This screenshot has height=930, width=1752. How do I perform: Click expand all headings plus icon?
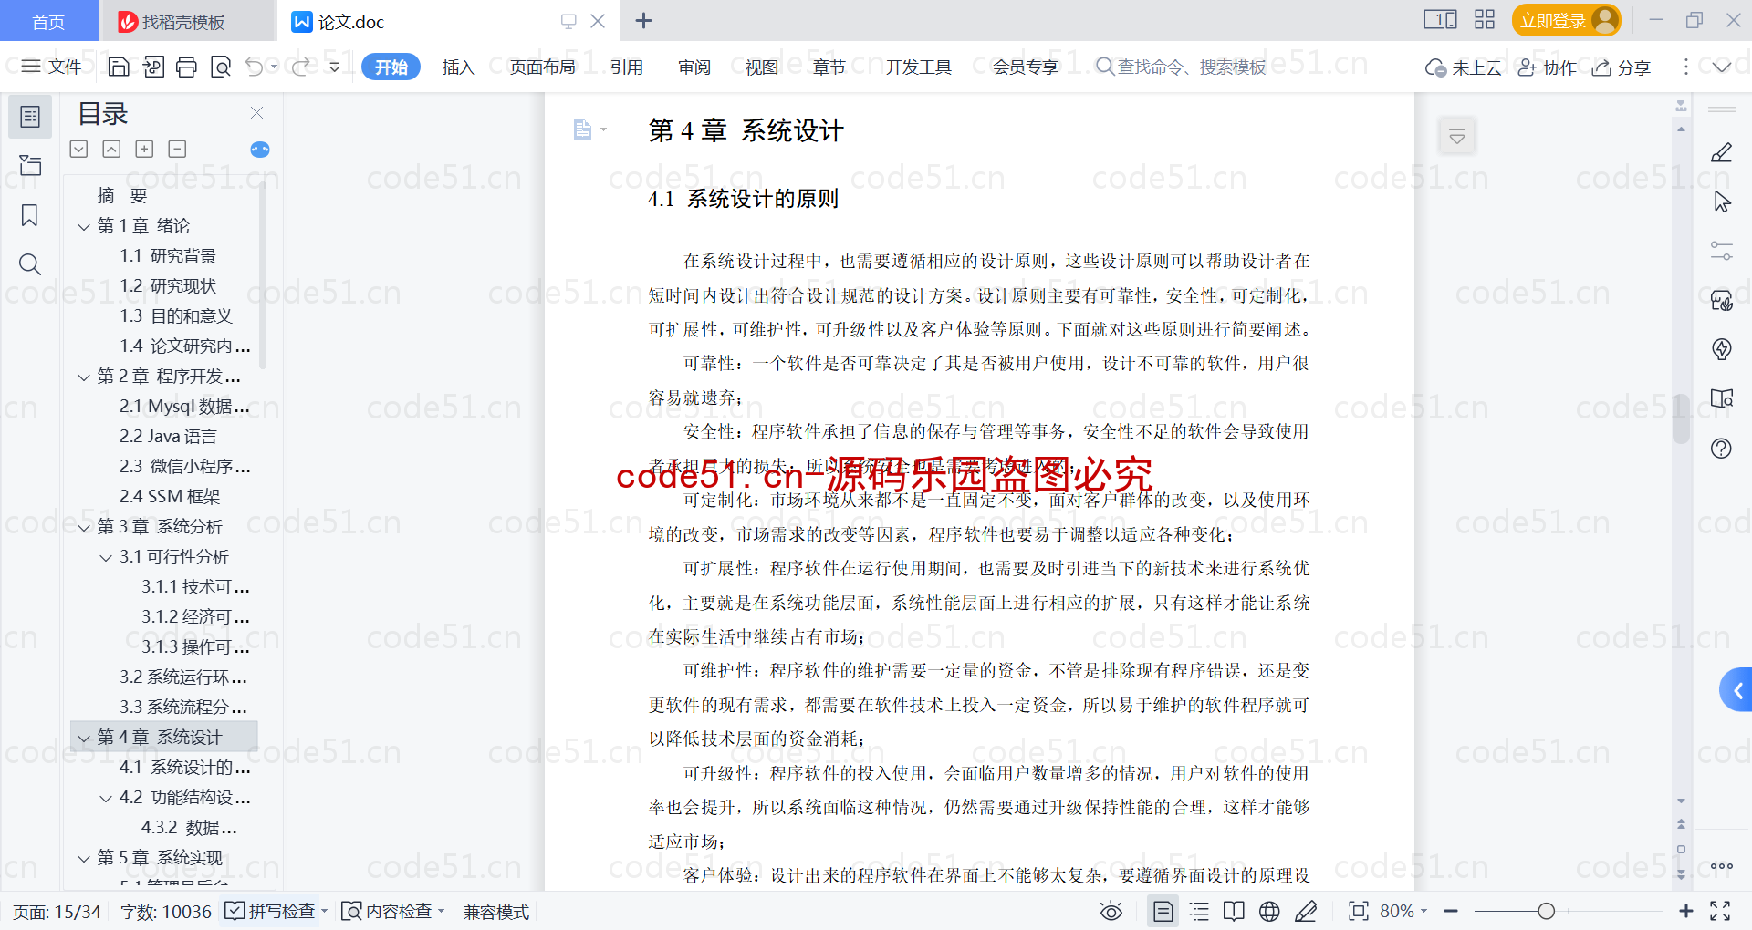(144, 149)
